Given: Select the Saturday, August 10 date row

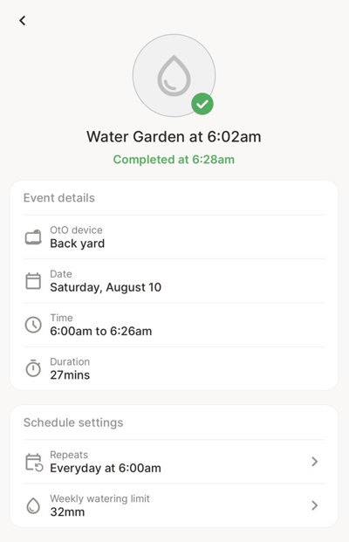Looking at the screenshot, I should pyautogui.click(x=174, y=281).
